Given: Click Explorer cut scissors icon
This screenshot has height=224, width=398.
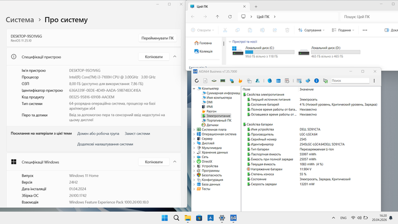Looking at the screenshot, I should (x=225, y=30).
